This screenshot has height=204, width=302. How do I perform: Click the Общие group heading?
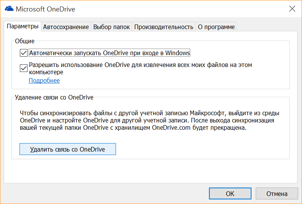pyautogui.click(x=24, y=41)
